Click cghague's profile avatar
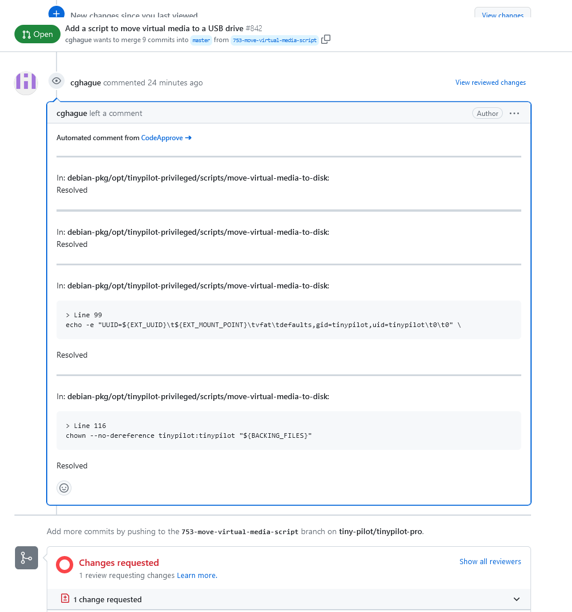Viewport: 572px width, 612px height. [25, 82]
